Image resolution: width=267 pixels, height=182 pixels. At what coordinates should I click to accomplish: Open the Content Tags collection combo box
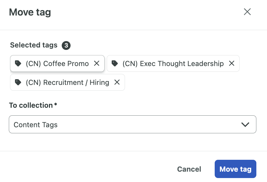(132, 124)
